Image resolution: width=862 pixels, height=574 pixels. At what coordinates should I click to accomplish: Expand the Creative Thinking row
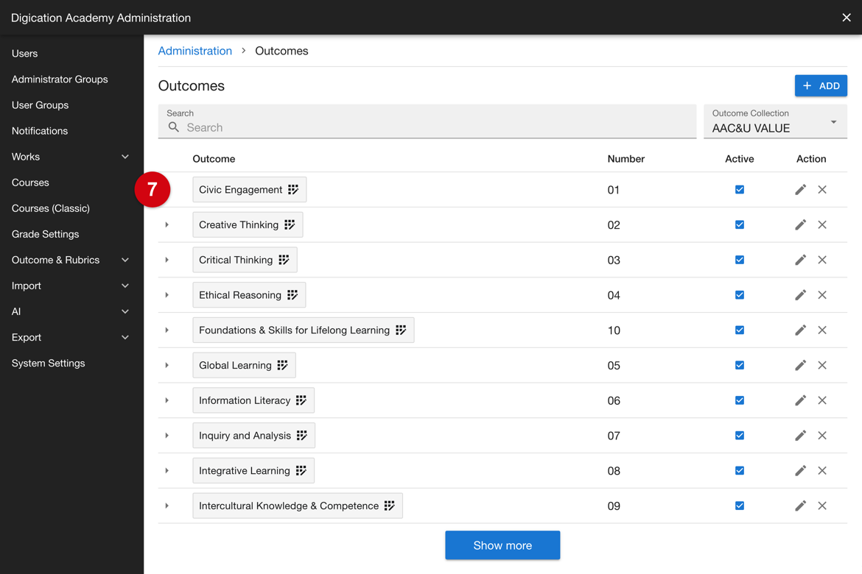pyautogui.click(x=167, y=224)
